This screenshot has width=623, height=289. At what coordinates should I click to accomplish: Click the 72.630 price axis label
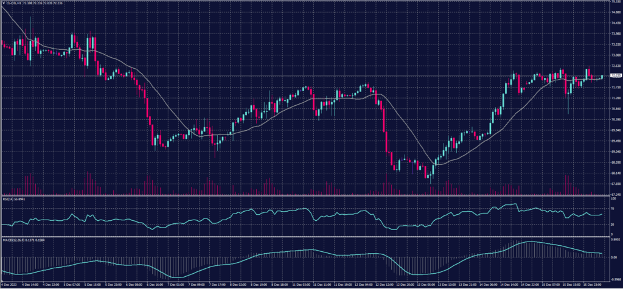point(615,66)
